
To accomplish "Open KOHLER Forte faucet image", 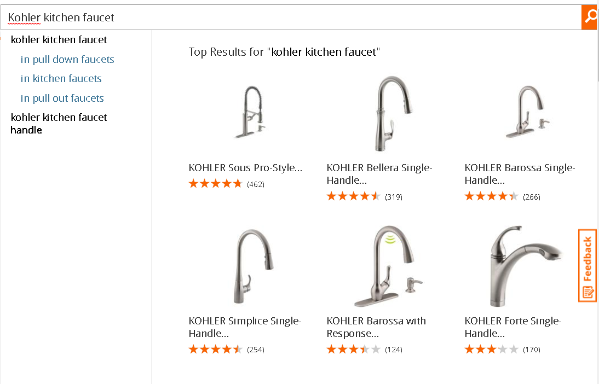I will click(525, 266).
